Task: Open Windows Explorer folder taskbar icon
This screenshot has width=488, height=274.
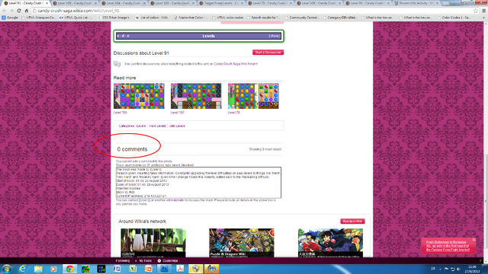Action: point(38,269)
